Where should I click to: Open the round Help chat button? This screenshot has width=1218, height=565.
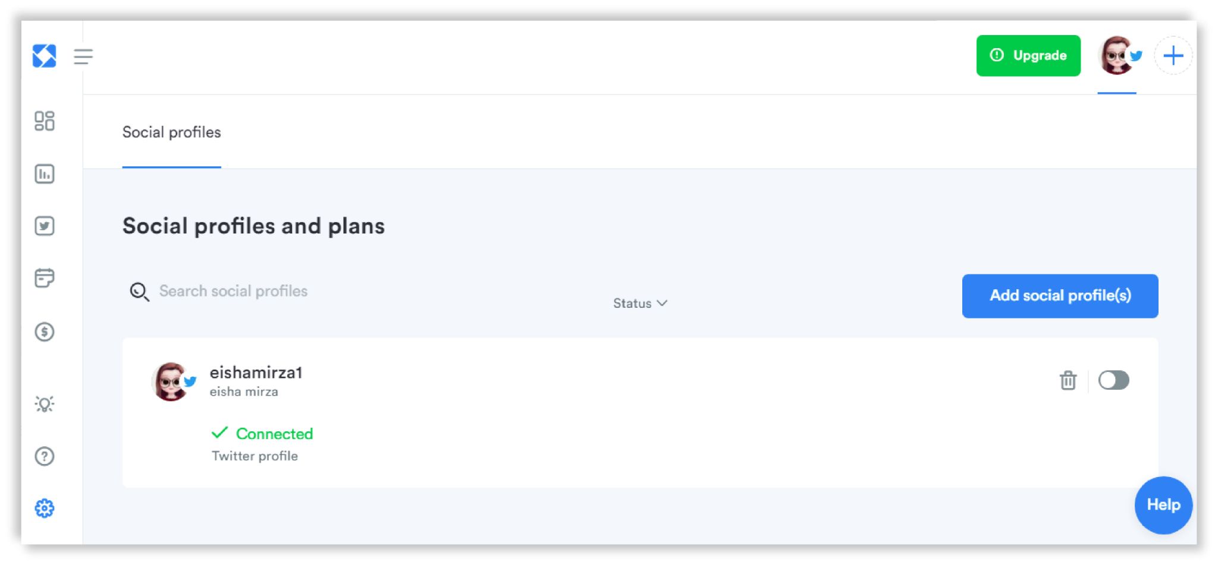tap(1163, 505)
